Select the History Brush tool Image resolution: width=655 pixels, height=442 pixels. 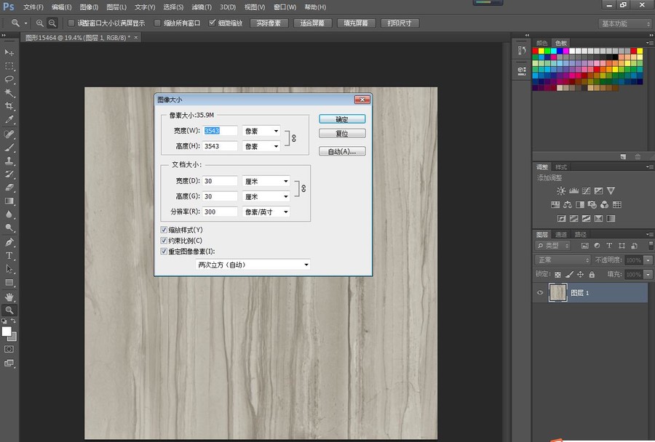coord(9,174)
